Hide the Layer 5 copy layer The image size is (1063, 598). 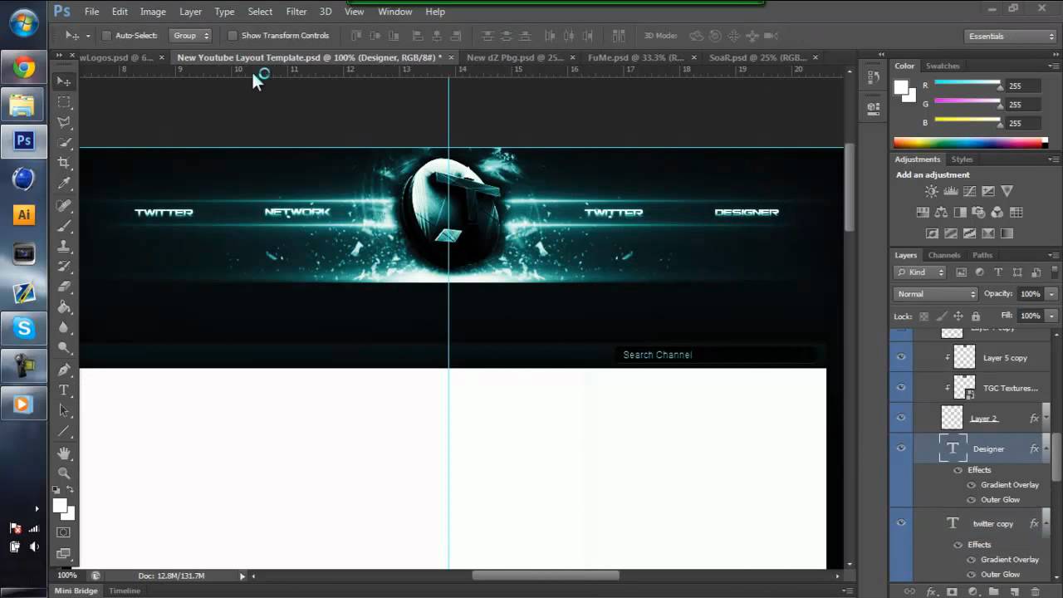[901, 357]
